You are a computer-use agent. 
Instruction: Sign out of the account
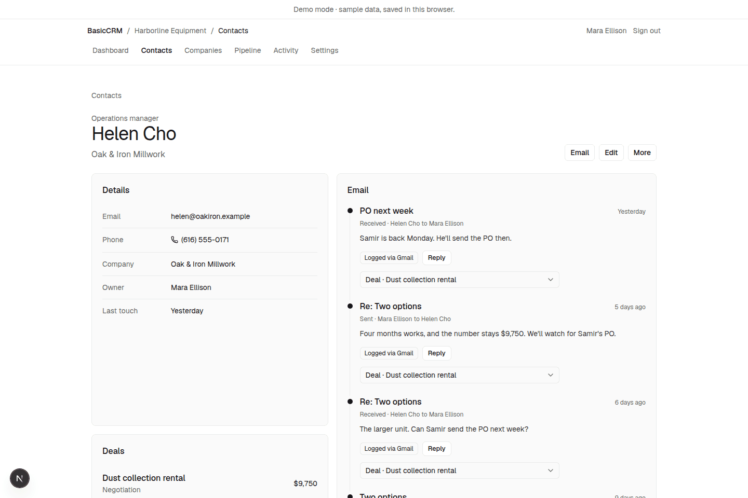(x=647, y=31)
